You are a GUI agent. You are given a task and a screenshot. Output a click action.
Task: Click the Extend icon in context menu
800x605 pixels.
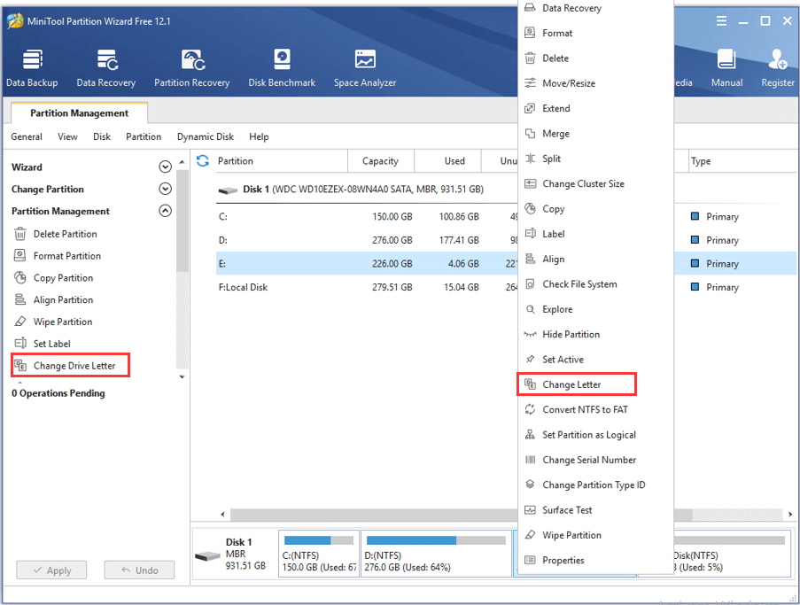(x=530, y=108)
